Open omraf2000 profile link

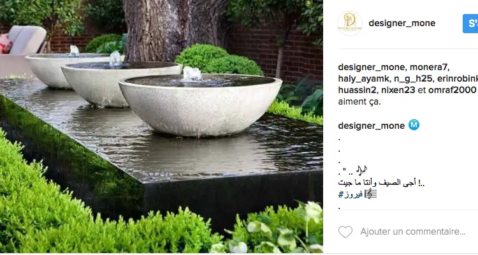click(452, 90)
